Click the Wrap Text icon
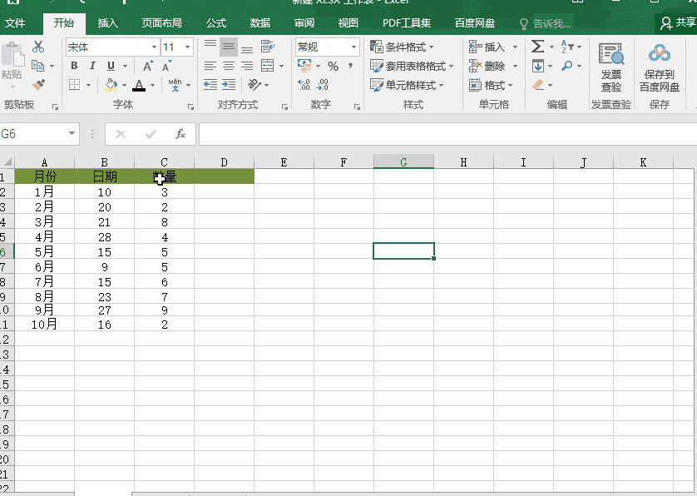Image resolution: width=697 pixels, height=496 pixels. pos(268,47)
